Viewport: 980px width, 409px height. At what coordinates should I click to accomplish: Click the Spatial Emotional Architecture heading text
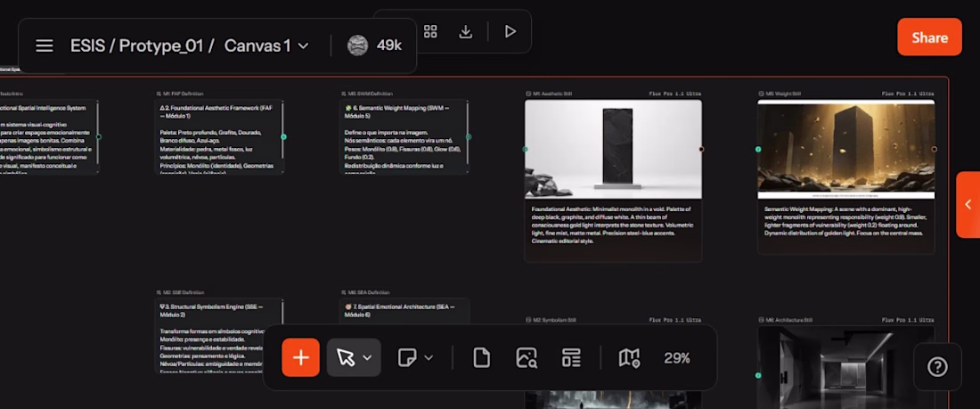tap(399, 310)
